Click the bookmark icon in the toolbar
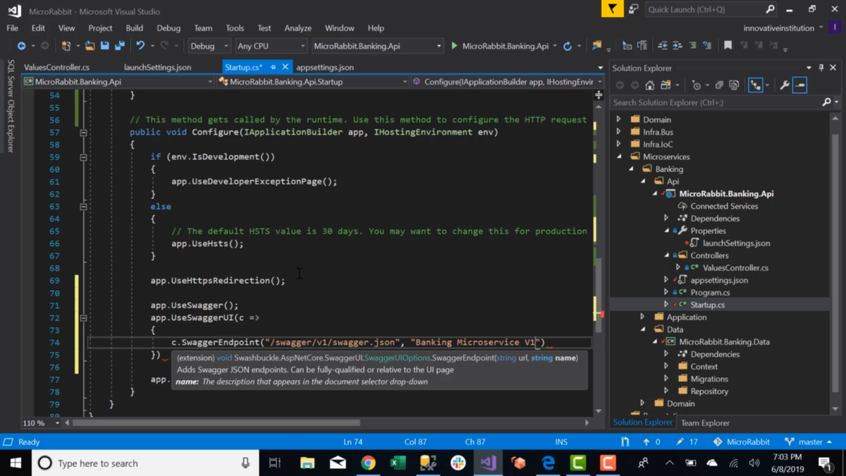Screen dimensions: 846x476 [728, 46]
